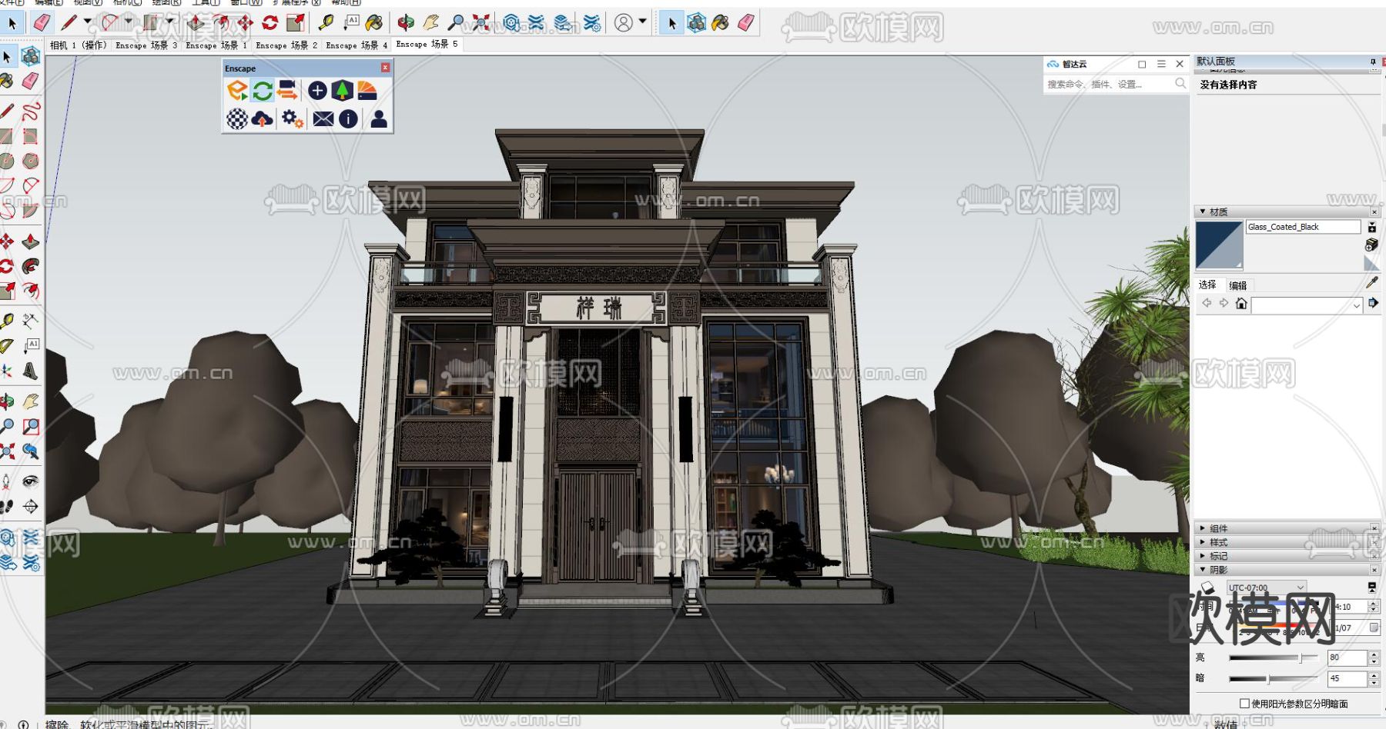
Task: Start the Enscape renderer
Action: click(237, 91)
